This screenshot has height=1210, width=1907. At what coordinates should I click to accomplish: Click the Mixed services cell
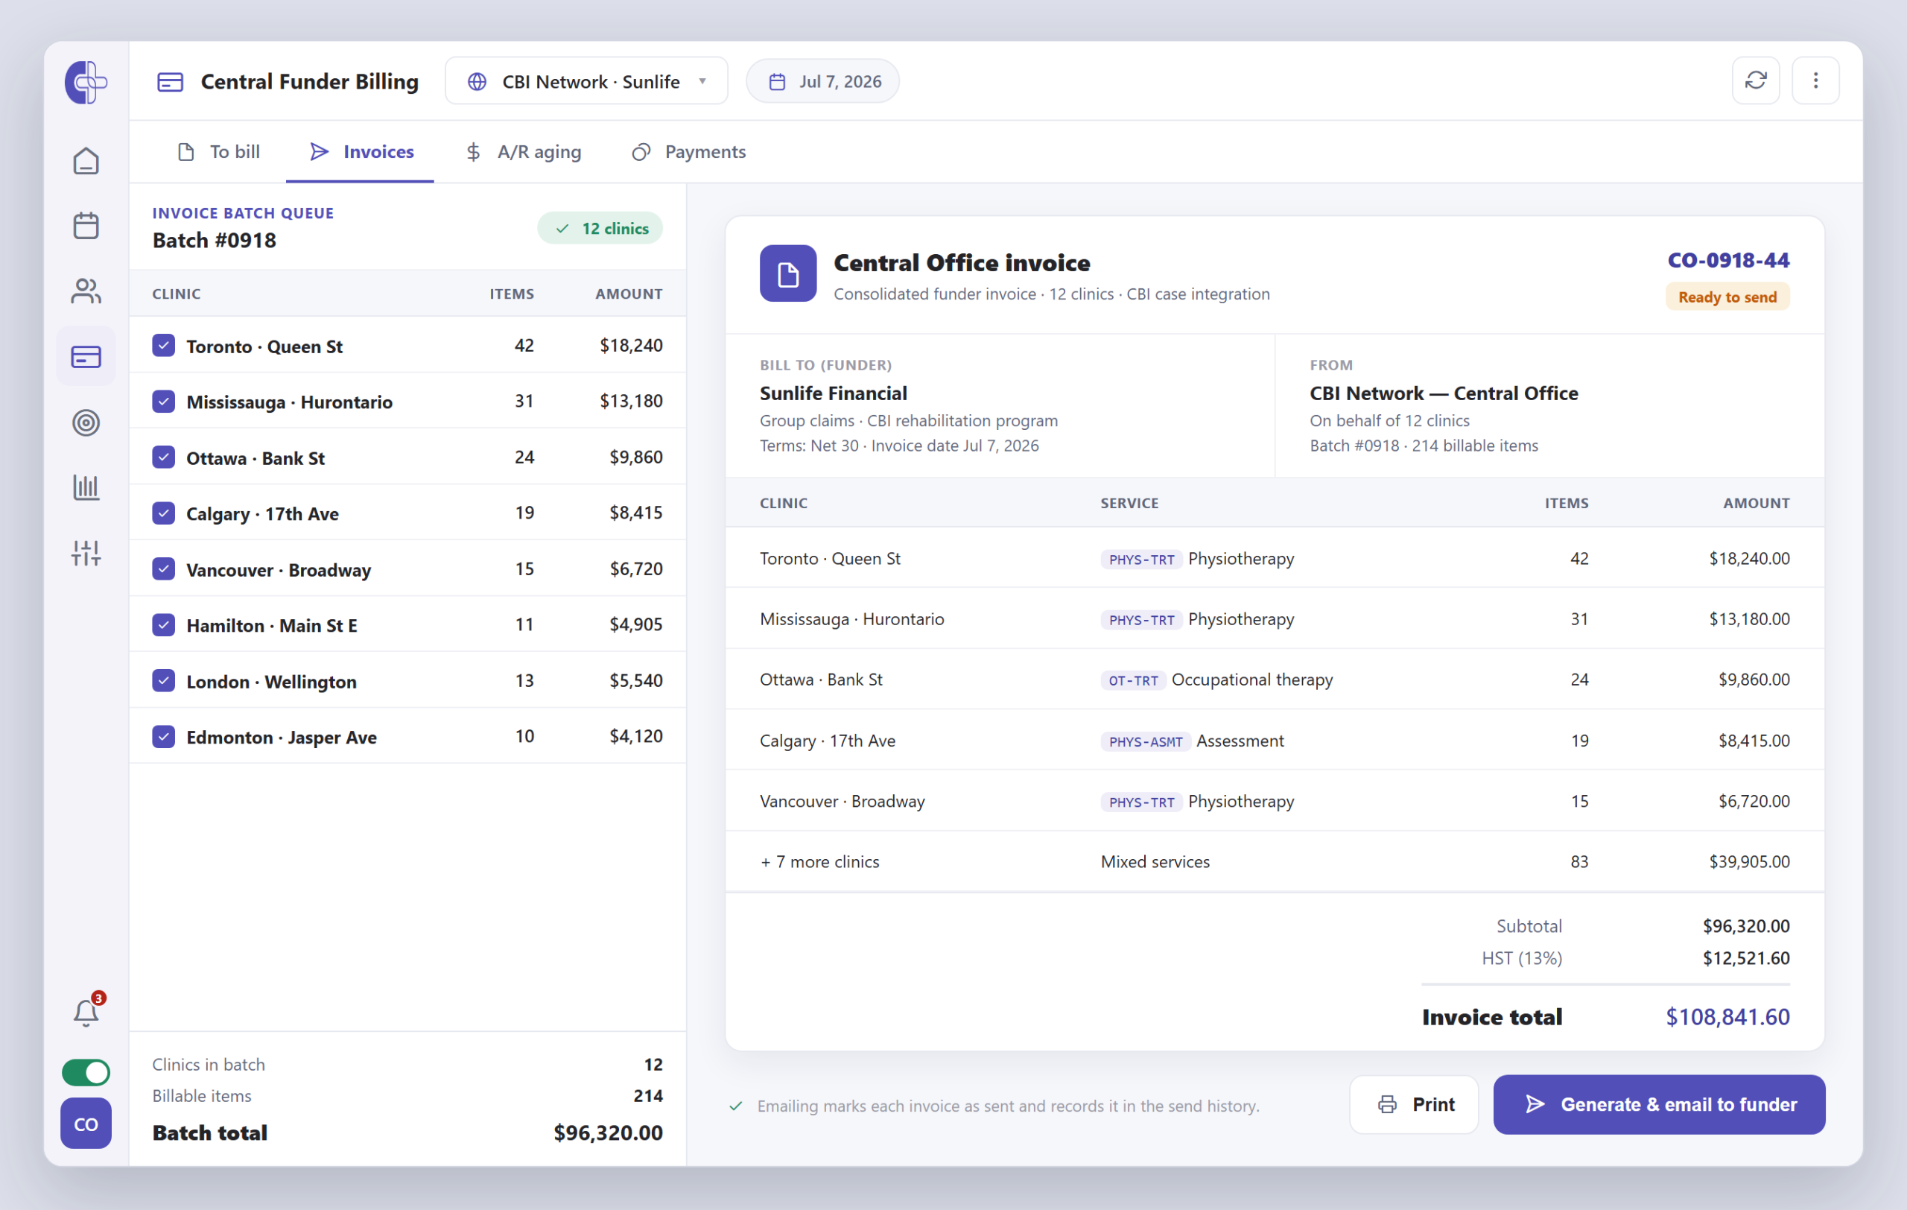[x=1155, y=861]
